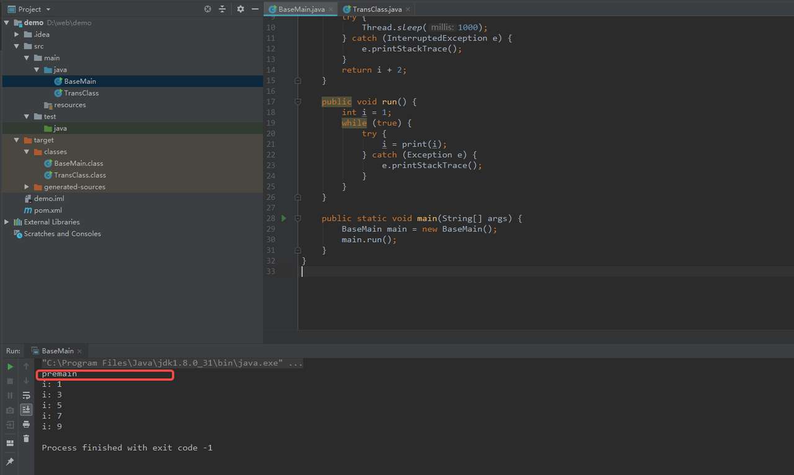Screen dimensions: 794x475
Task: Select the resources folder
Action: click(70, 105)
